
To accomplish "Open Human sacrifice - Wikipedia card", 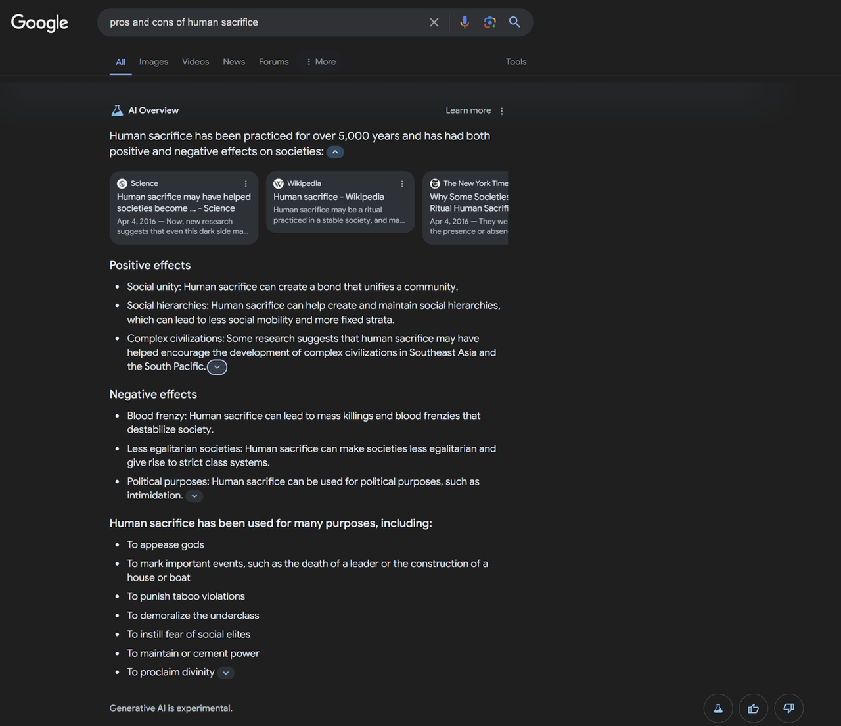I will click(x=340, y=202).
